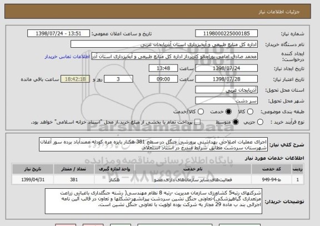
Task: Click the نام دستگاه خریدار field
Action: click(x=164, y=44)
